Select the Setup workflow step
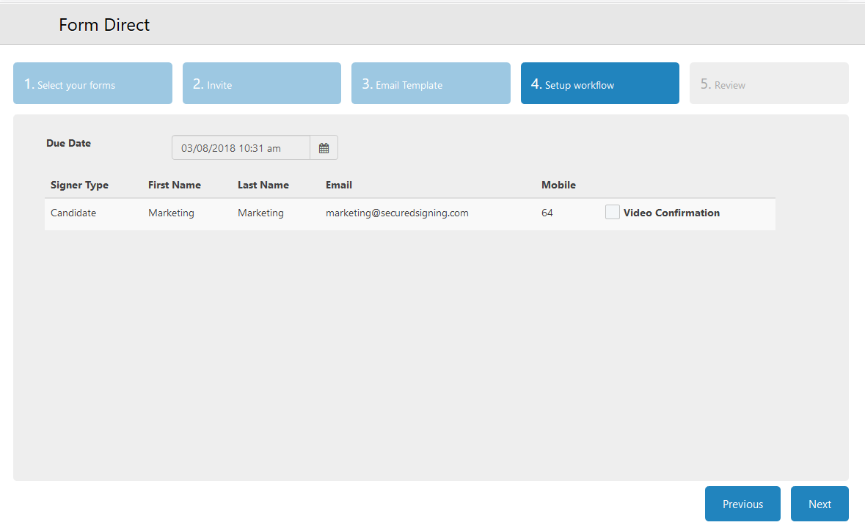The width and height of the screenshot is (865, 525). 599,83
